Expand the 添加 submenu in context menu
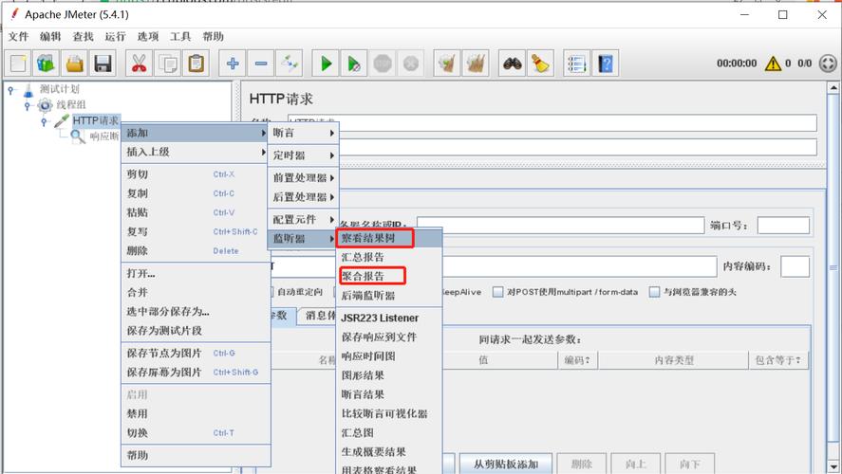 [195, 133]
